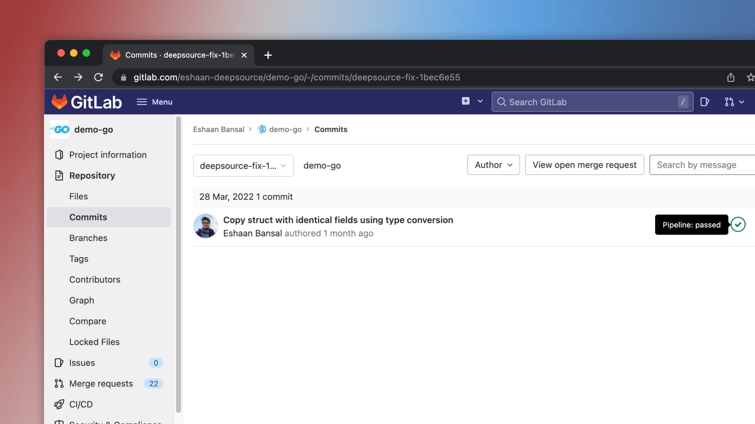Open the Author filter dropdown
This screenshot has width=755, height=424.
point(494,165)
